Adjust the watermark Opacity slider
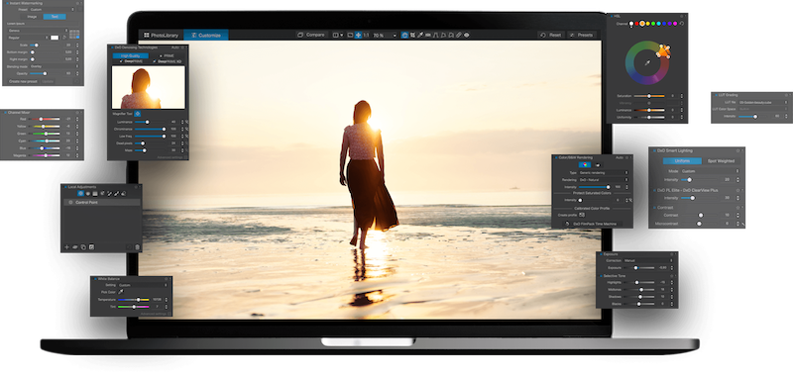The width and height of the screenshot is (793, 377). coord(45,73)
